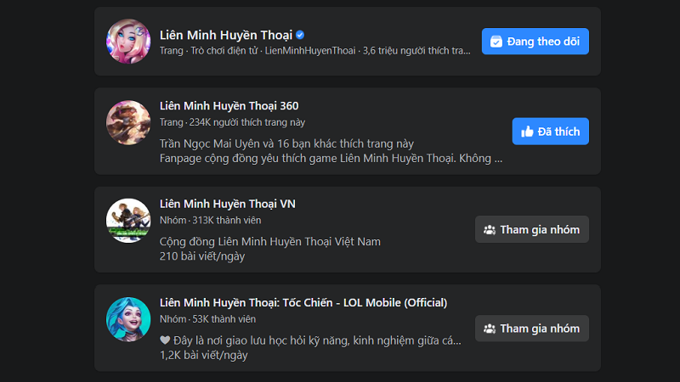Open the Liên Minh Huyền Thoại page title

tap(225, 35)
